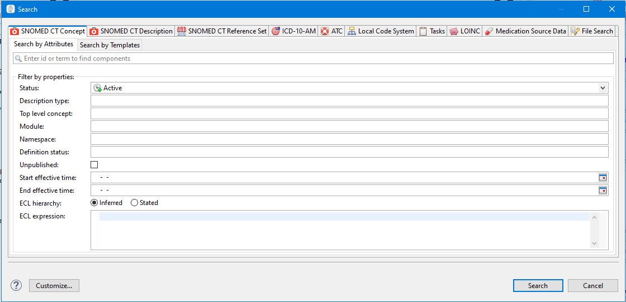The image size is (626, 302).
Task: Click the Local Code System hierarchy icon
Action: point(352,31)
